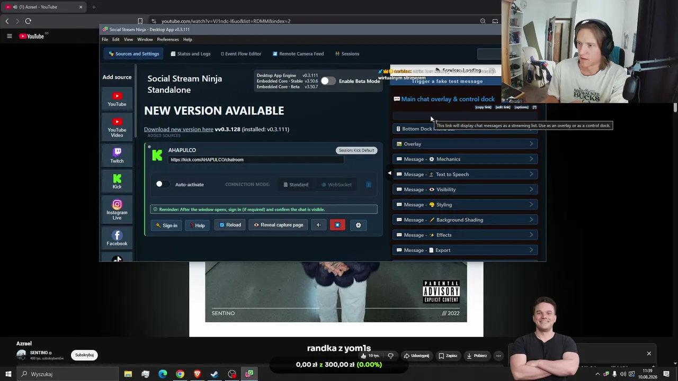Image resolution: width=678 pixels, height=381 pixels.
Task: Expand Message - Background Shading section
Action: pyautogui.click(x=465, y=220)
